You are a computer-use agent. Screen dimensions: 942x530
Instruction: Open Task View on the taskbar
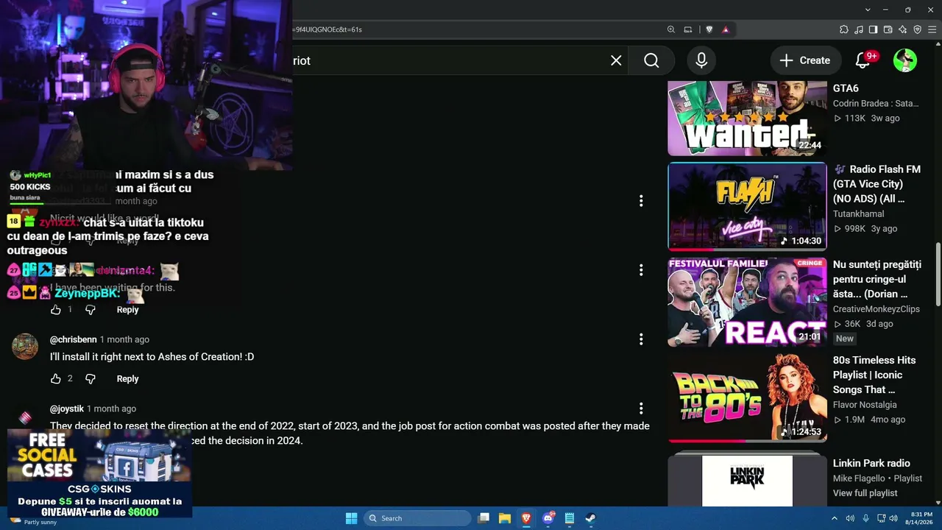coord(484,518)
